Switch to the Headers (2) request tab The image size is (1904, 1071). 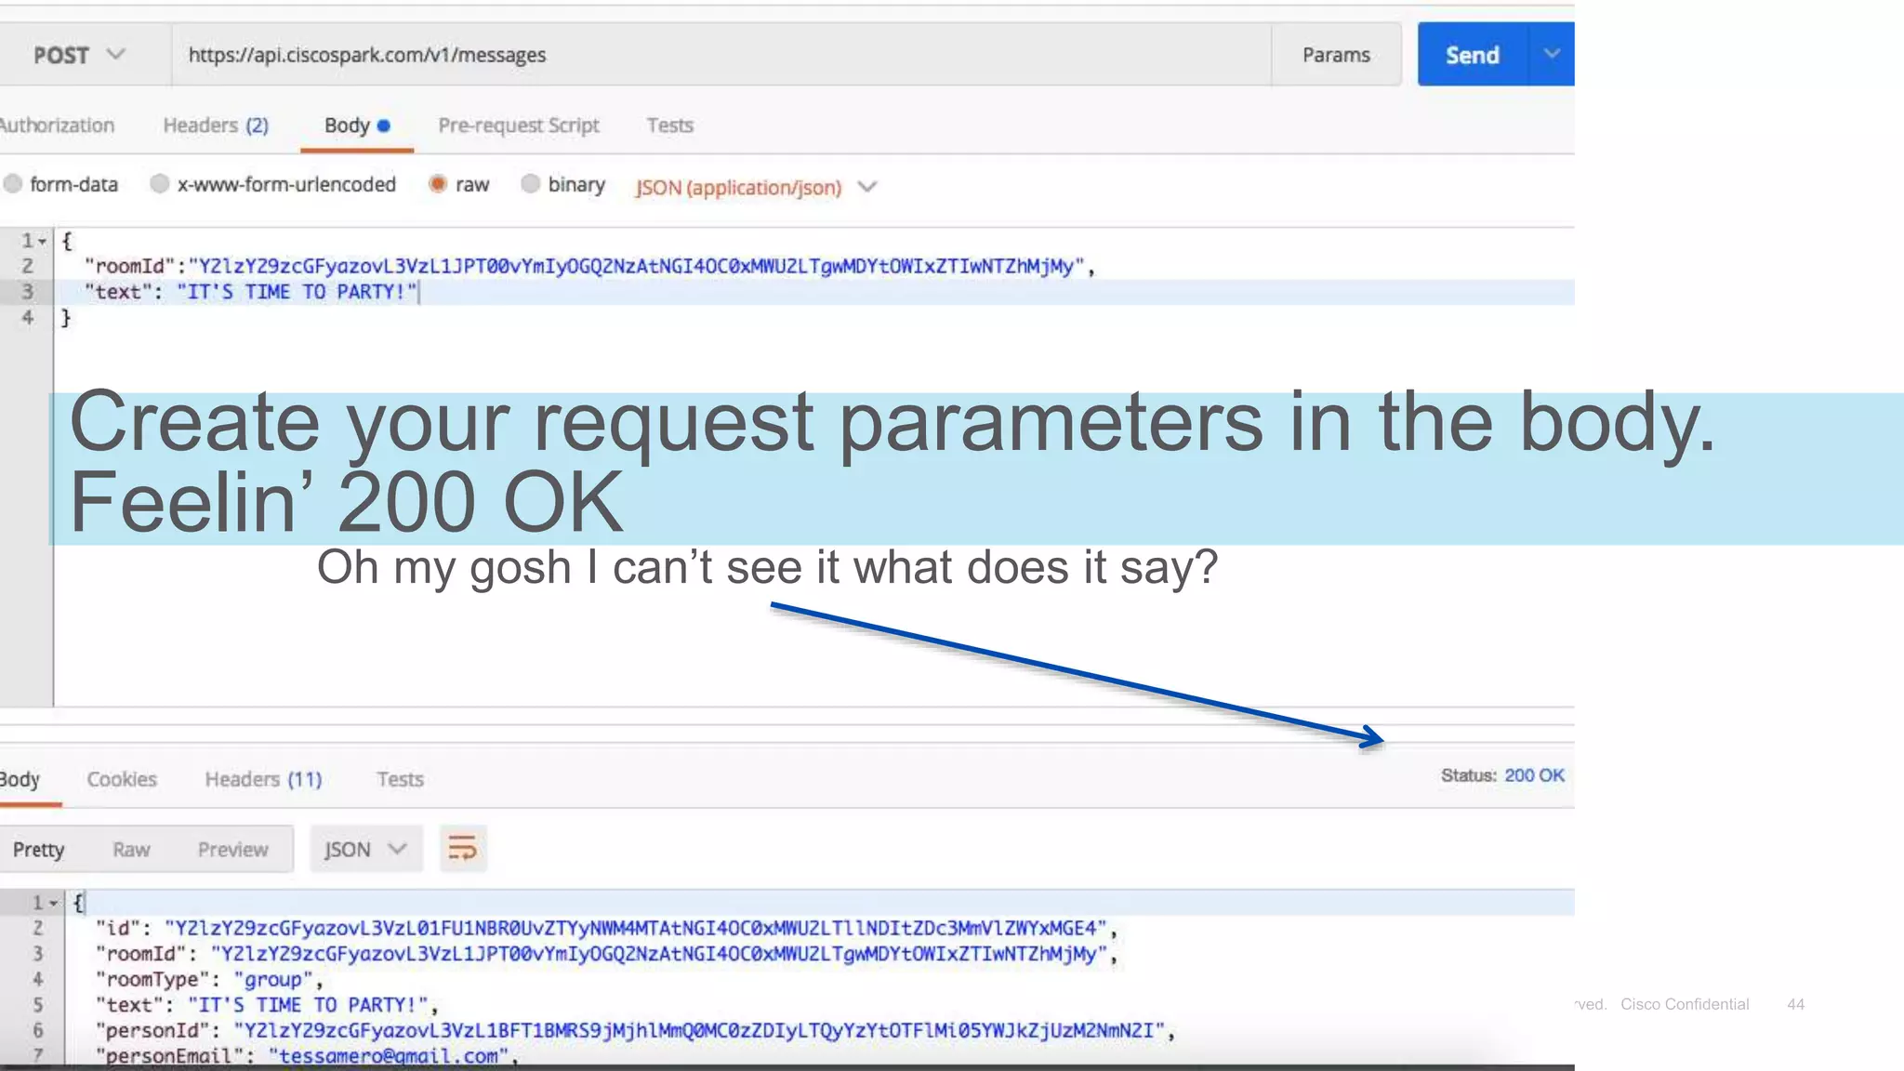tap(216, 126)
